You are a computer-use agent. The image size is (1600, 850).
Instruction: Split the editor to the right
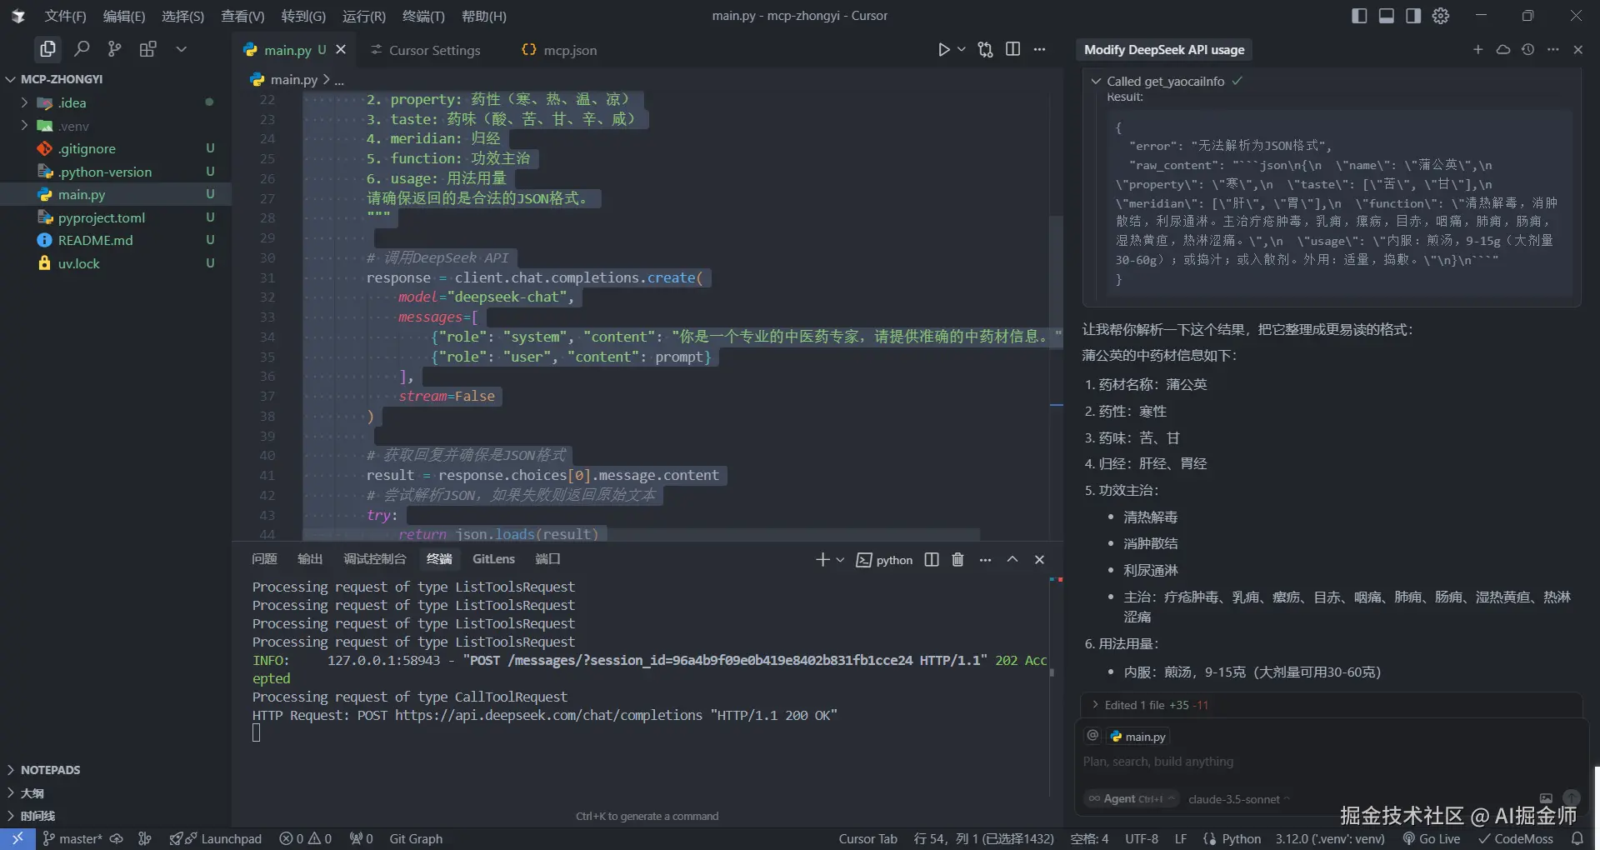[x=1012, y=50]
